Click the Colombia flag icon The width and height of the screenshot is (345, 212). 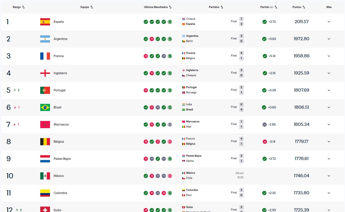click(x=45, y=193)
